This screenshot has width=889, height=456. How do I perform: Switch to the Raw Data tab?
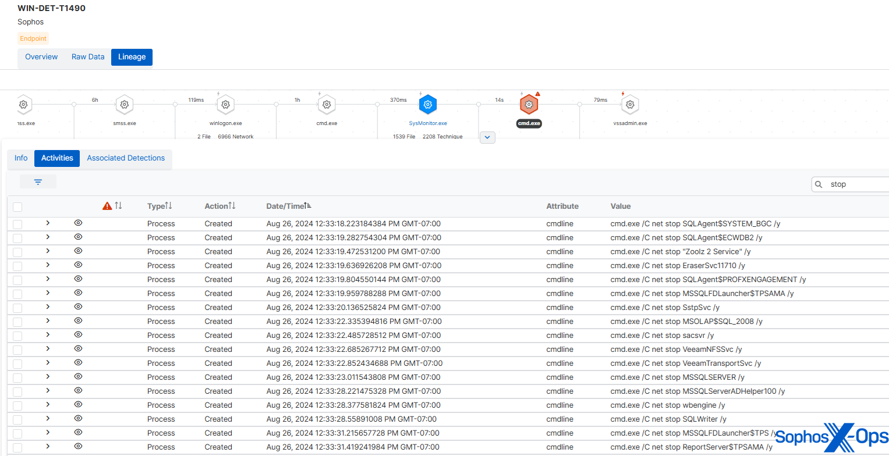pos(88,56)
